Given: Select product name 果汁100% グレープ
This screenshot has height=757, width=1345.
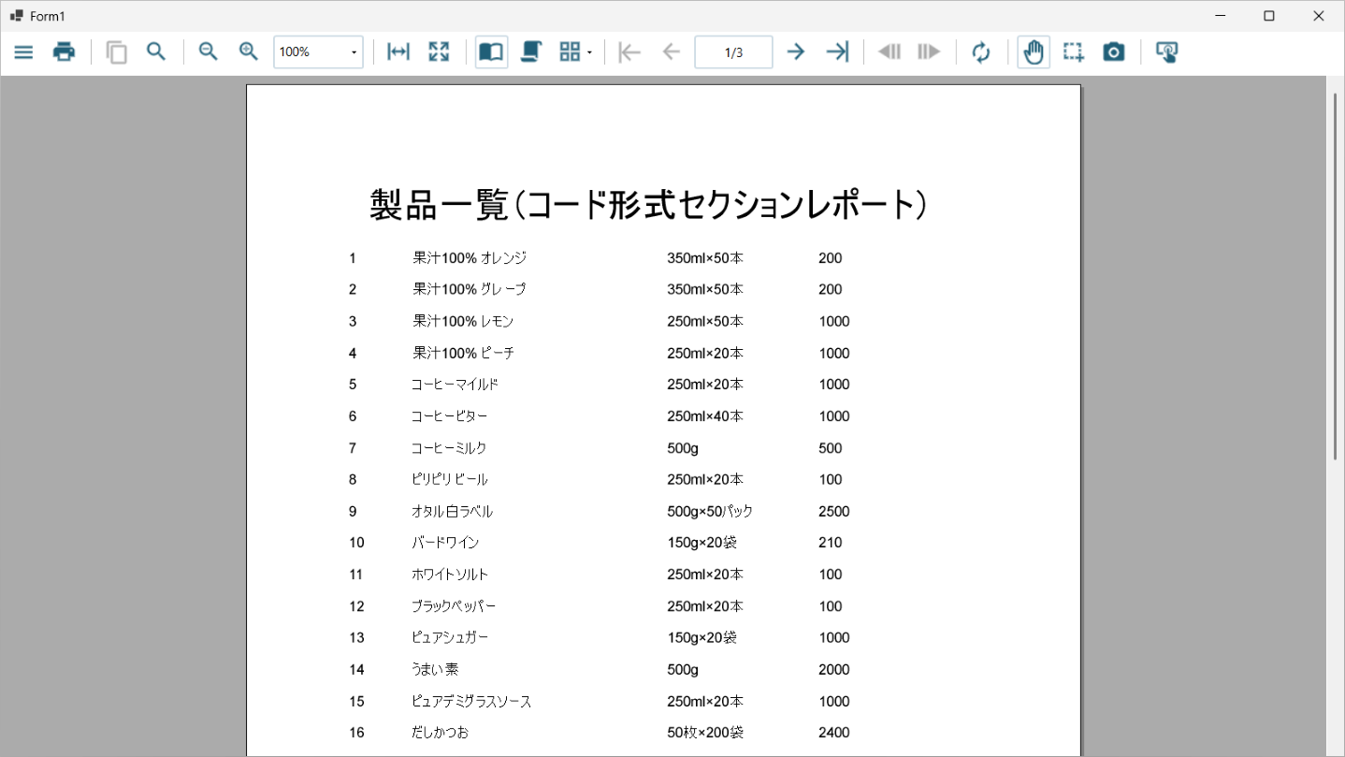Looking at the screenshot, I should 470,289.
